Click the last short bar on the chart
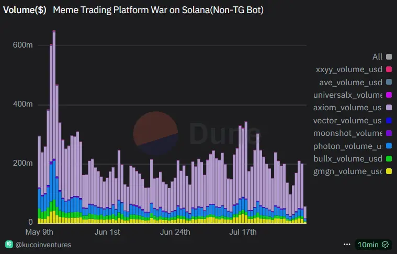The width and height of the screenshot is (397, 254). (305, 215)
